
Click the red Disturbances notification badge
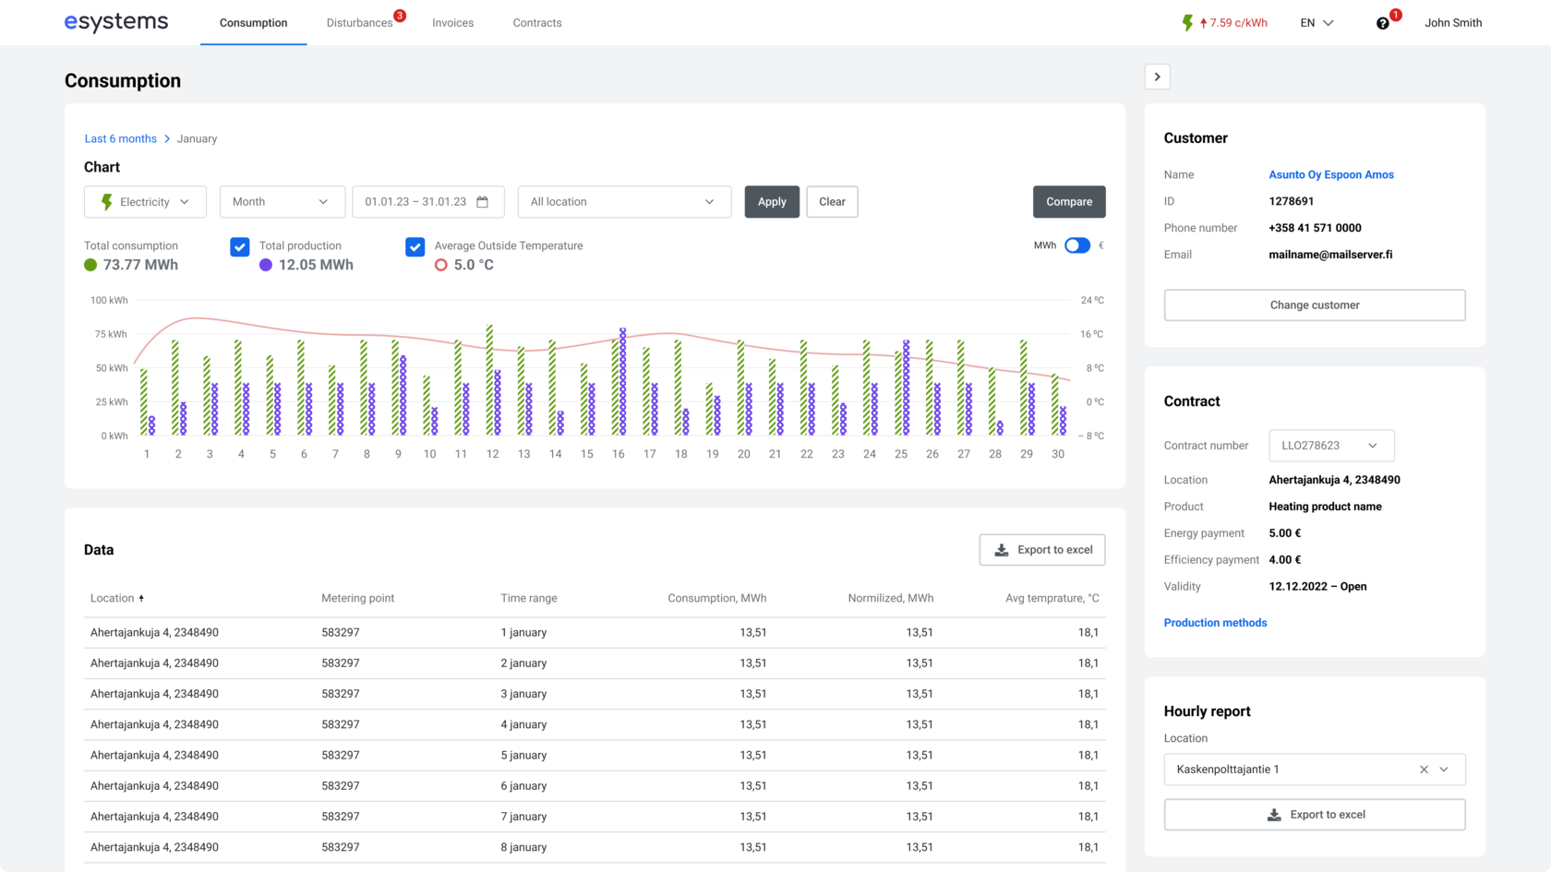point(400,16)
